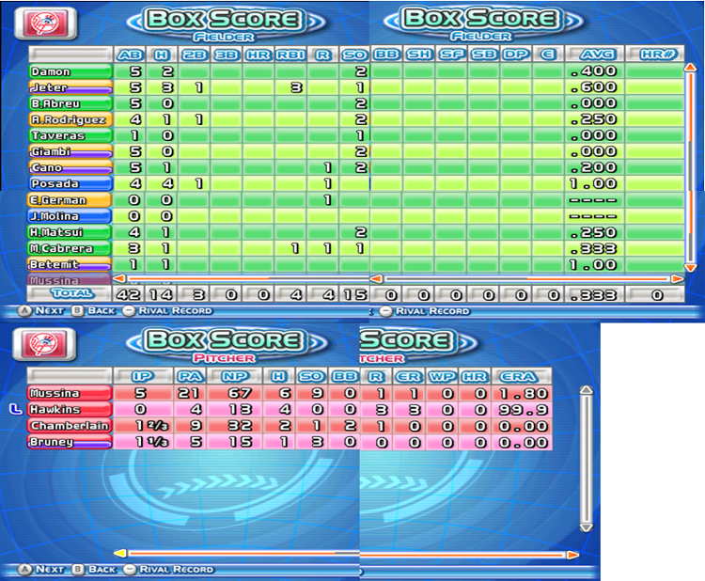Click left arrow of pitcher horizontal scrollbar
705x581 pixels.
(120, 553)
